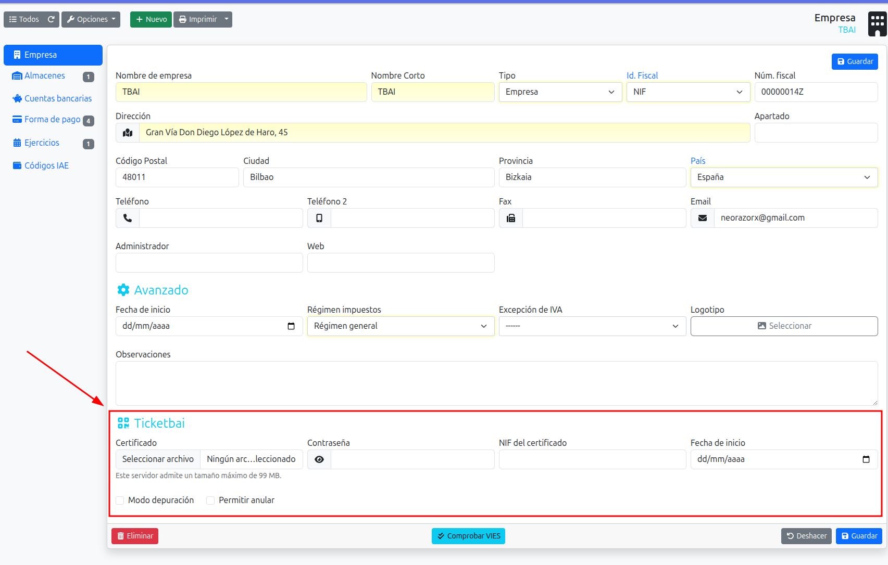Click the building icon in the top right
This screenshot has width=888, height=565.
[x=876, y=23]
